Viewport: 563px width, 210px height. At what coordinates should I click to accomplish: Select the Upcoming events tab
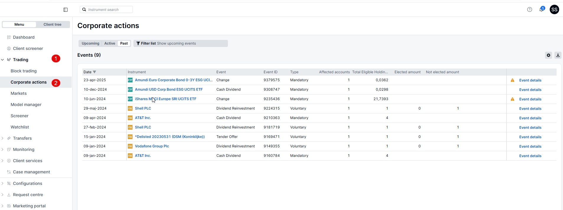(x=90, y=43)
